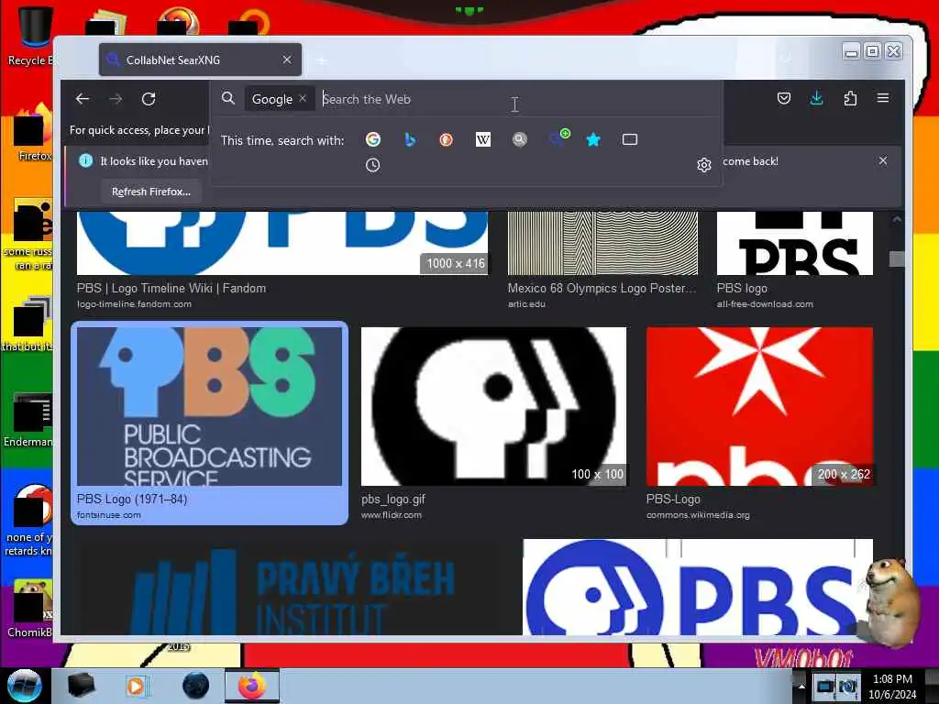The height and width of the screenshot is (704, 939).
Task: Click the logo-timeline.fandom.com source text
Action: [x=134, y=304]
